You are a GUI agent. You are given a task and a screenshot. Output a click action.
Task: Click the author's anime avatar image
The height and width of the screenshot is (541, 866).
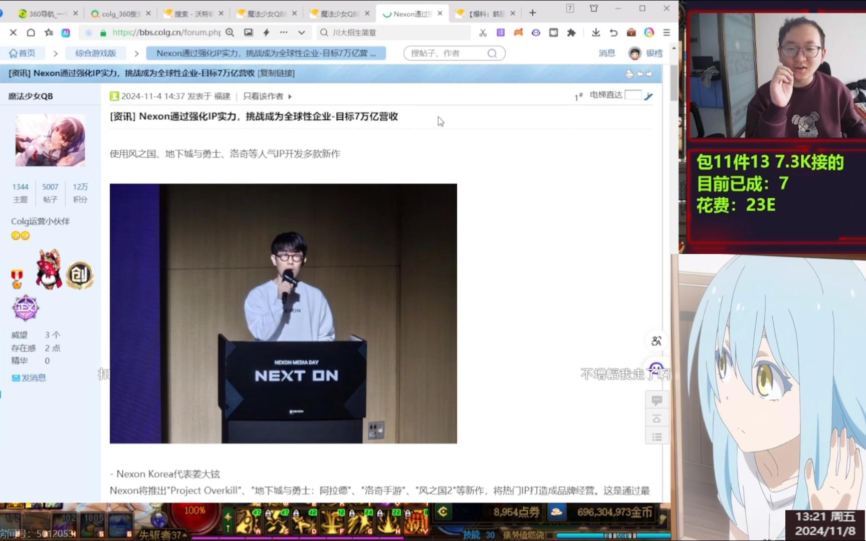(50, 140)
